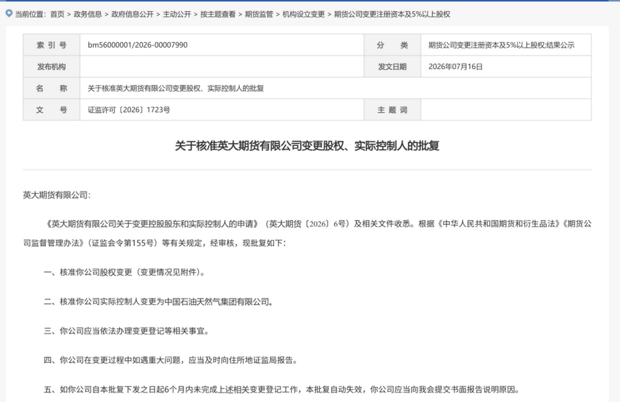Click document number 证监许可〔2026〕1723号
The width and height of the screenshot is (620, 402).
pyautogui.click(x=129, y=110)
